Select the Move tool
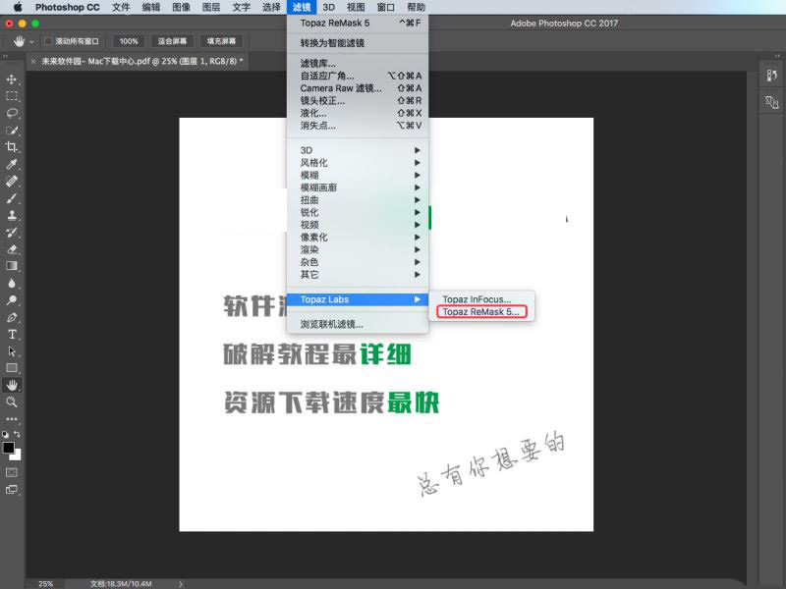Viewport: 786px width, 589px height. 12,80
